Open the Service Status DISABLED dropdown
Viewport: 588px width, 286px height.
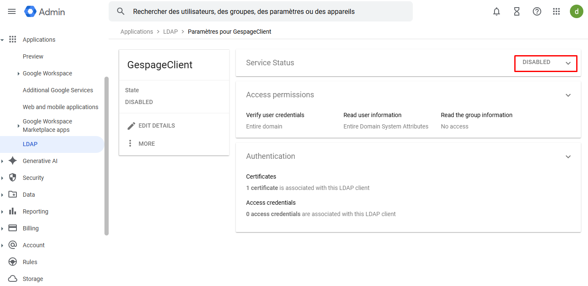coord(546,63)
